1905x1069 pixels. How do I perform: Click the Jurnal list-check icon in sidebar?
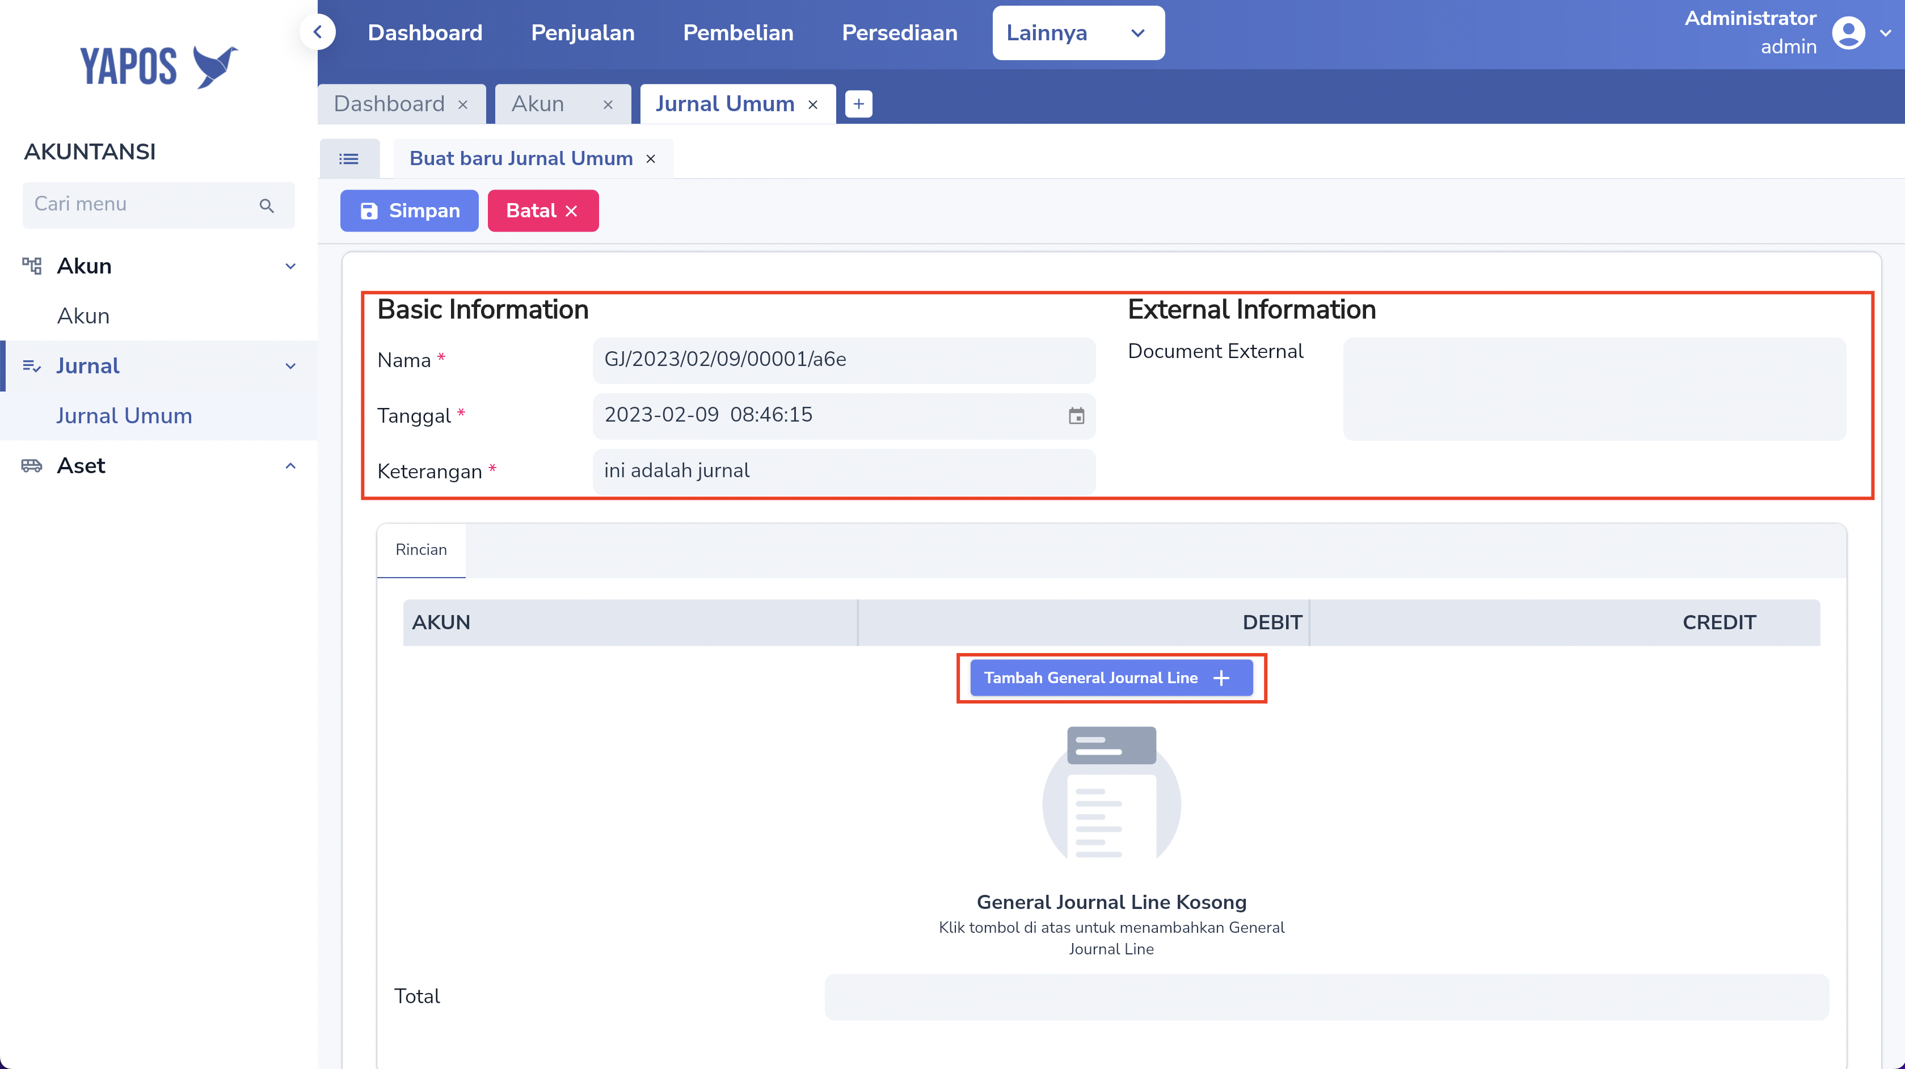coord(32,365)
